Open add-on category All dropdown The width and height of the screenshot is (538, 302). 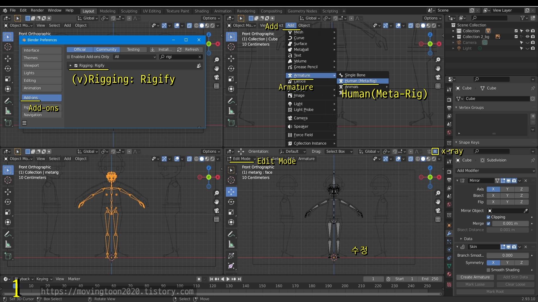coord(135,57)
